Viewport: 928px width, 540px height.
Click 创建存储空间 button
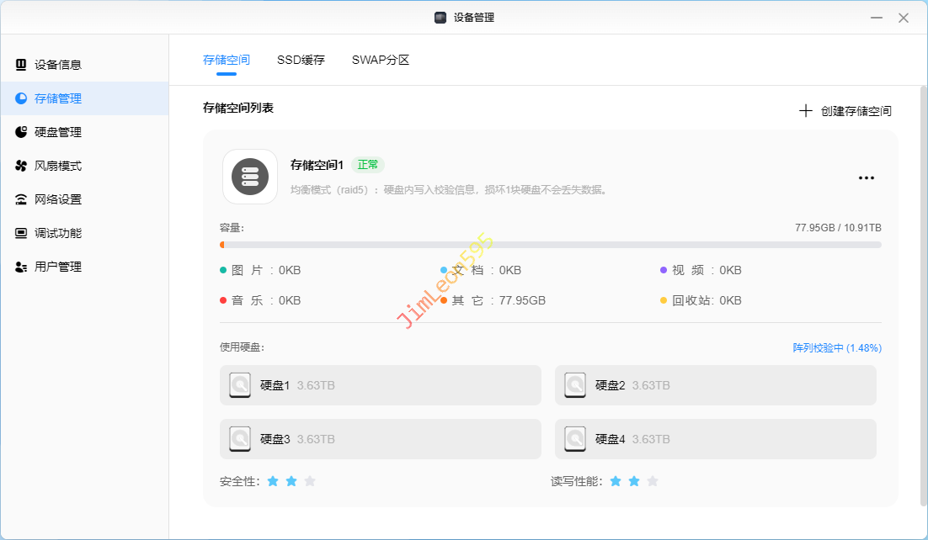(x=845, y=111)
